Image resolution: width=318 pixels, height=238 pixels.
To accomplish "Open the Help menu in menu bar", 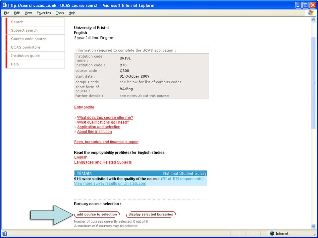I will pyautogui.click(x=72, y=13).
